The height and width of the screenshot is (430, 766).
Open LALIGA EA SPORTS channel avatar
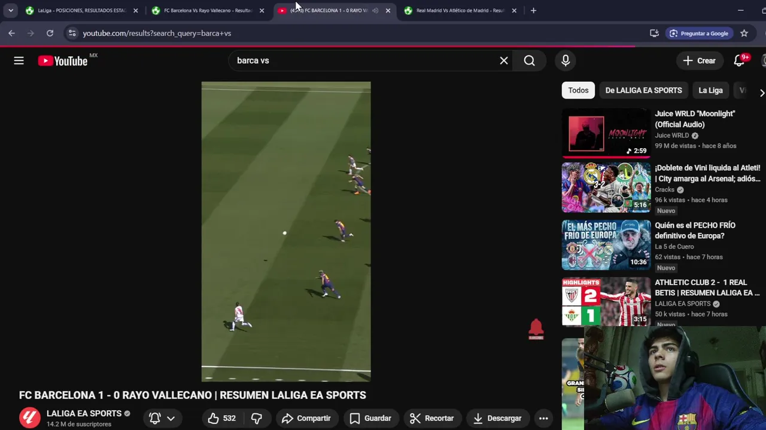pyautogui.click(x=30, y=418)
